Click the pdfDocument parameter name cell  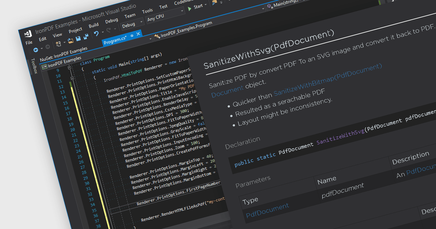tap(343, 191)
